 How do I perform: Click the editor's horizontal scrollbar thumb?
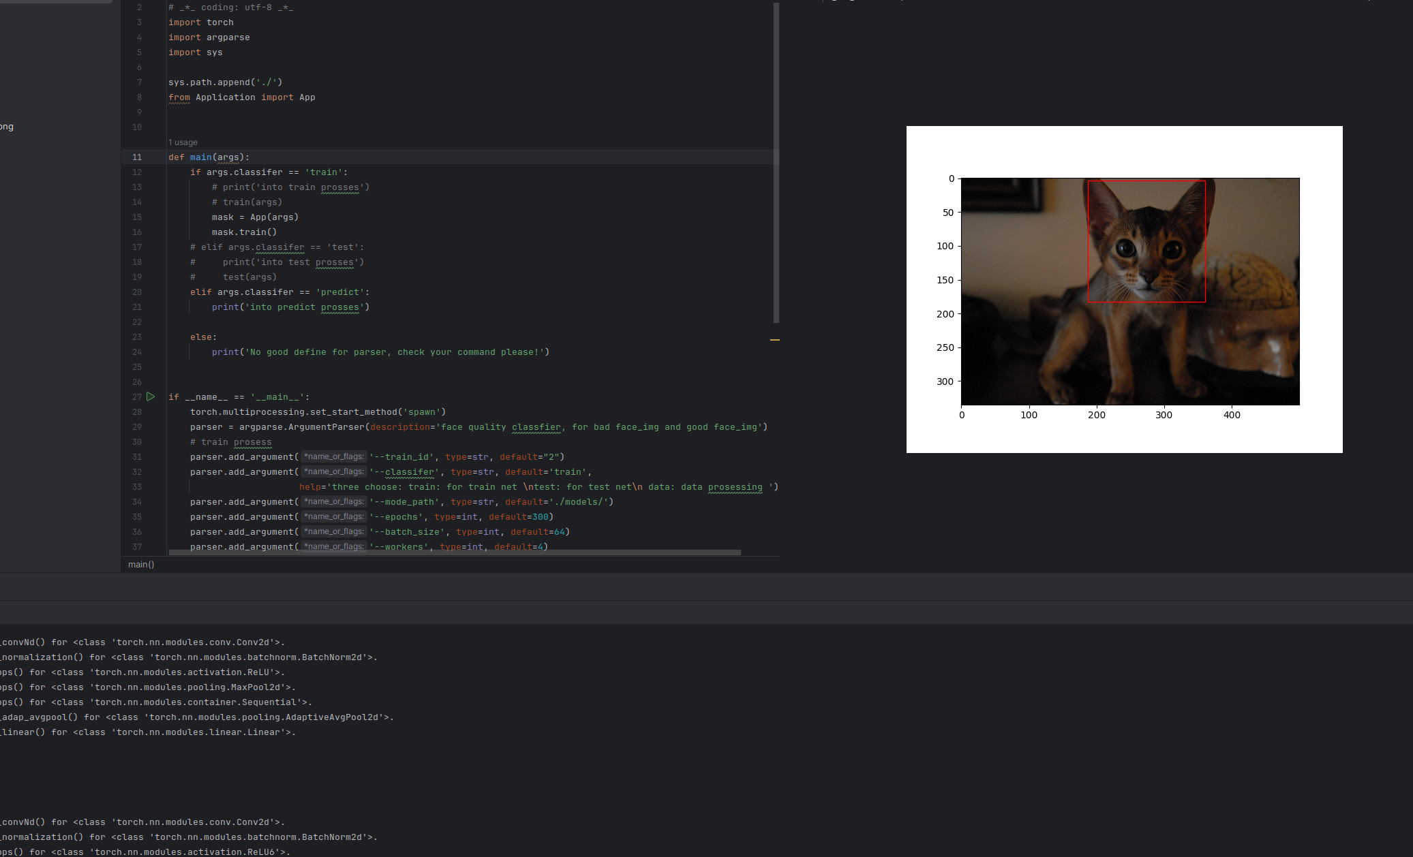point(454,552)
